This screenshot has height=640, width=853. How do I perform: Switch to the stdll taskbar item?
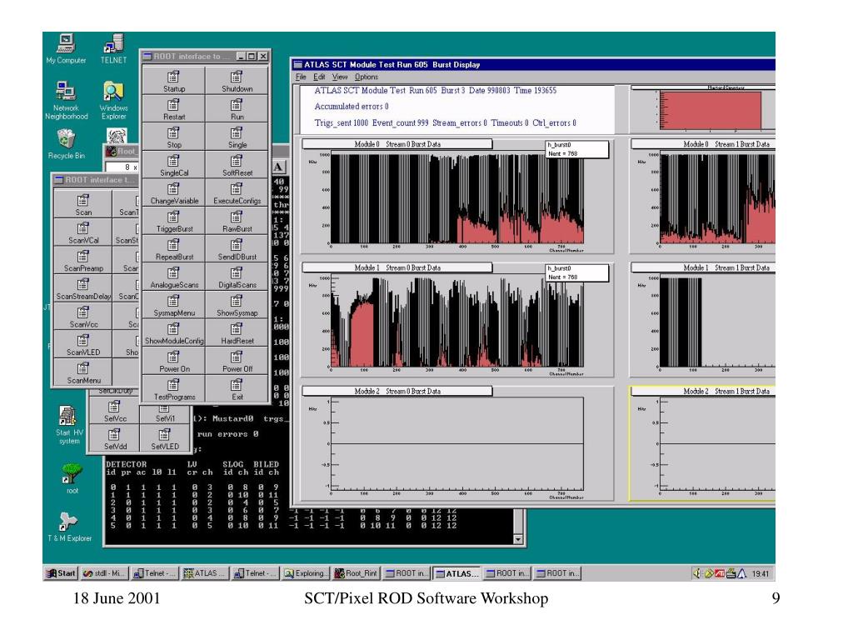[x=103, y=573]
